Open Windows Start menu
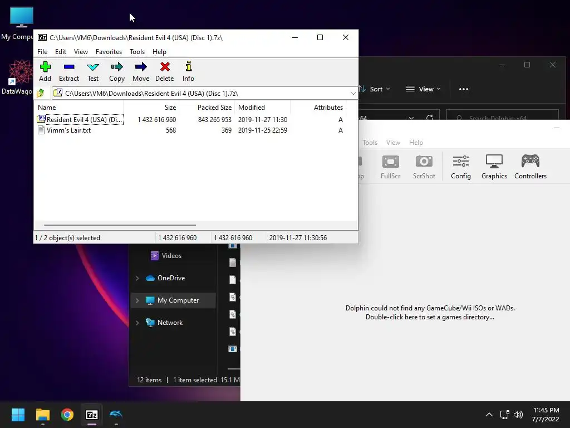Image resolution: width=570 pixels, height=428 pixels. point(18,415)
